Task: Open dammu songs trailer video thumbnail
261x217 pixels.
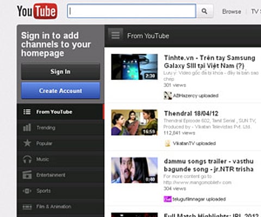Action: click(x=134, y=170)
